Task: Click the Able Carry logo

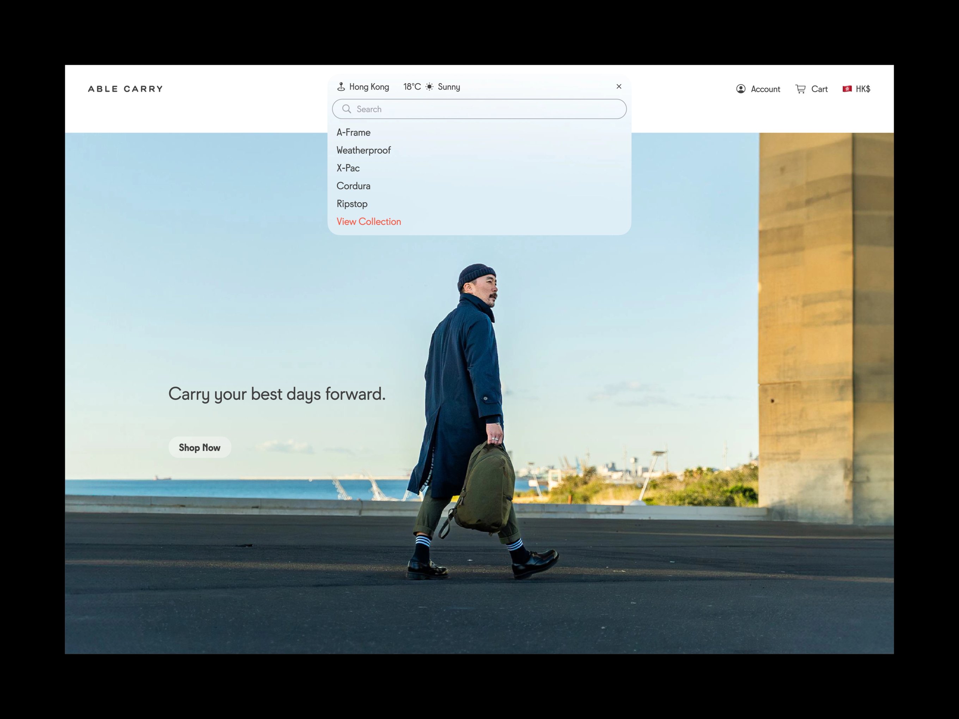Action: (125, 89)
